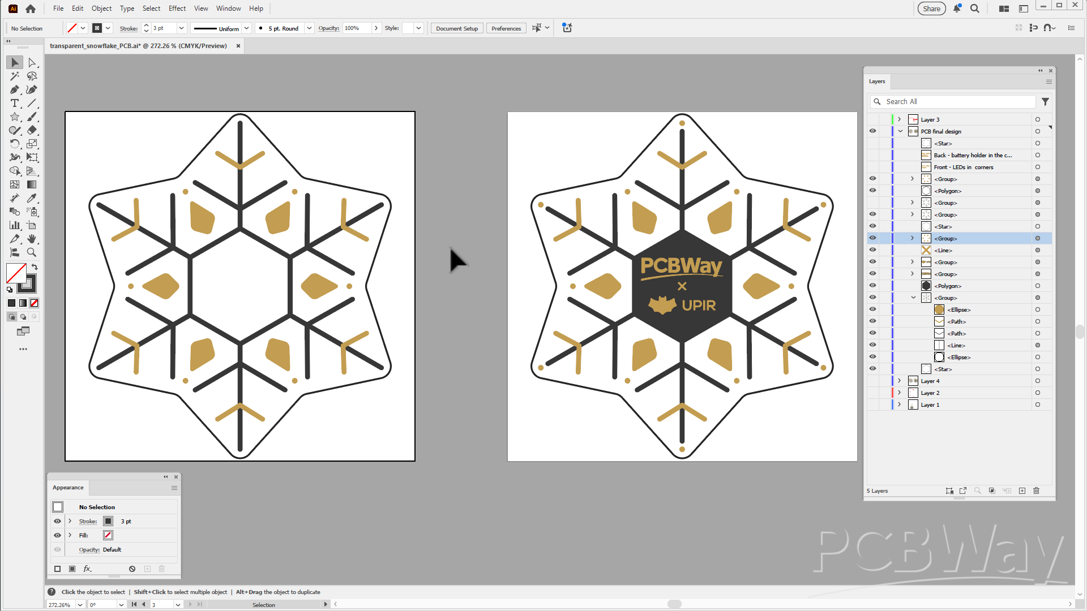Viewport: 1087px width, 611px height.
Task: Click the delete layer trash icon
Action: coord(1036,490)
